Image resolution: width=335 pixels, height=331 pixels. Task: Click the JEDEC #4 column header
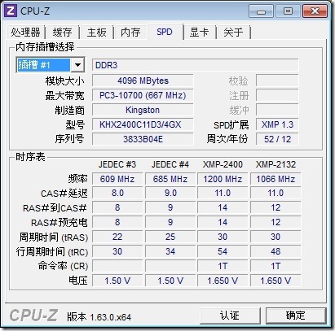(170, 164)
